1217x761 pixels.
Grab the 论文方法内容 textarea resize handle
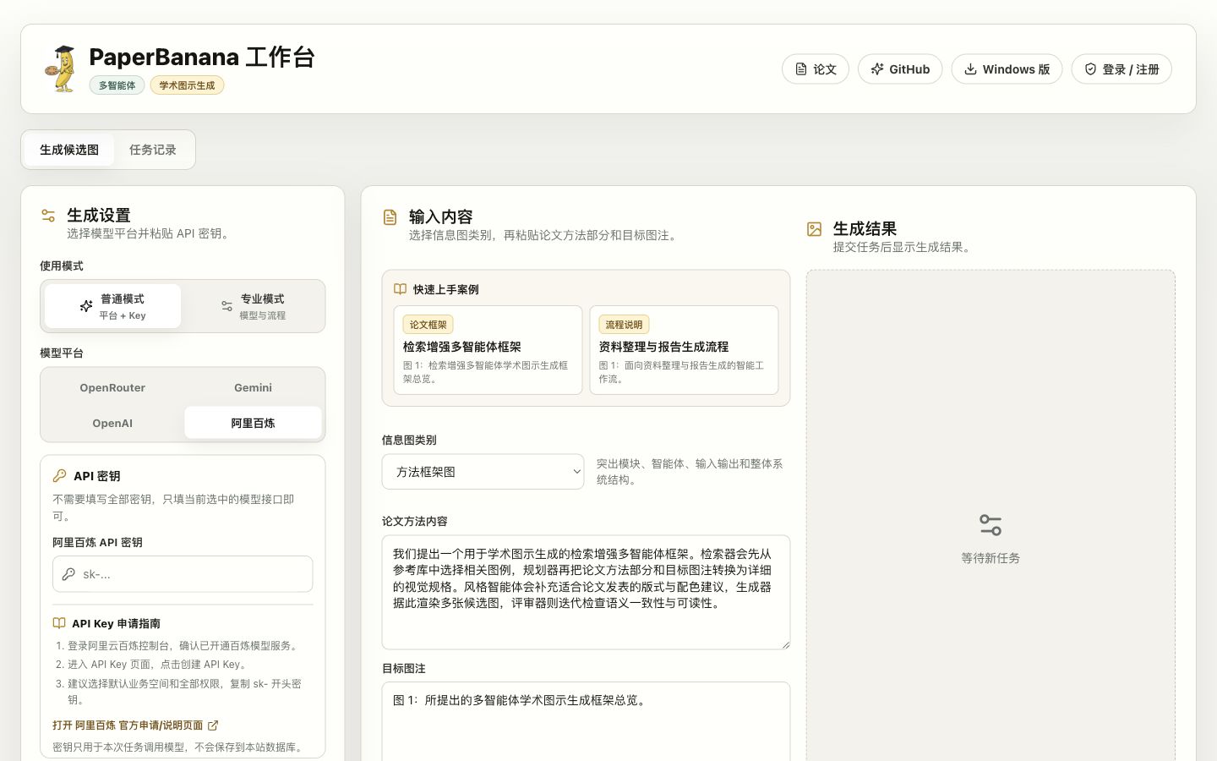coord(785,644)
